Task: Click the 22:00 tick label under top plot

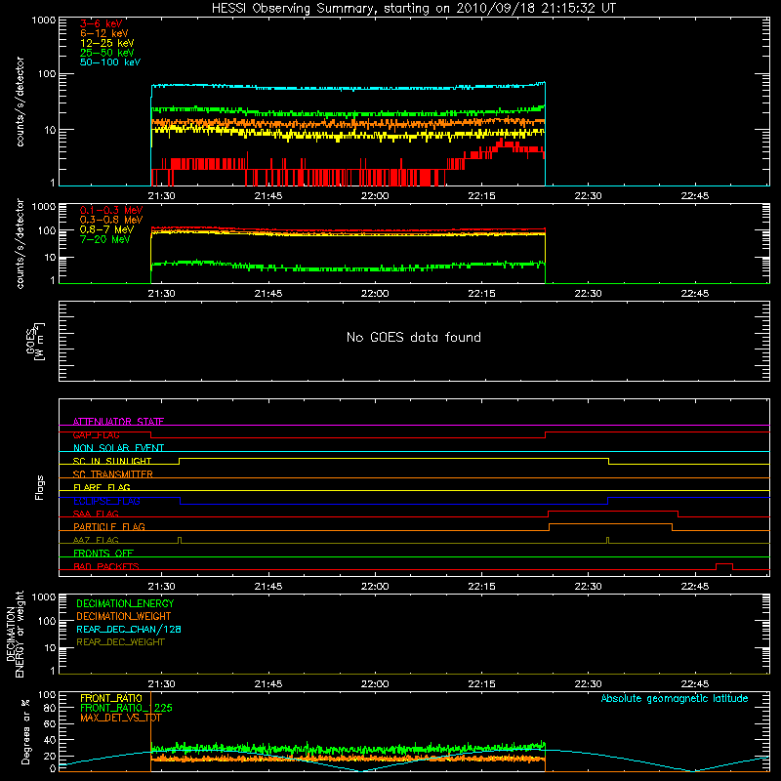Action: click(375, 196)
